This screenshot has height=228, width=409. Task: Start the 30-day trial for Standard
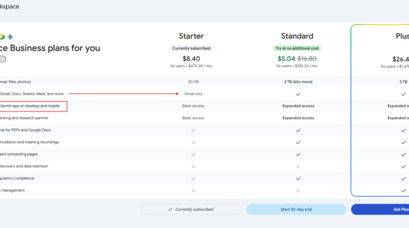pos(296,209)
